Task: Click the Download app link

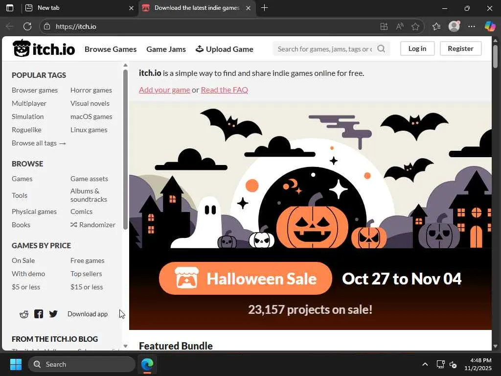Action: (88, 314)
